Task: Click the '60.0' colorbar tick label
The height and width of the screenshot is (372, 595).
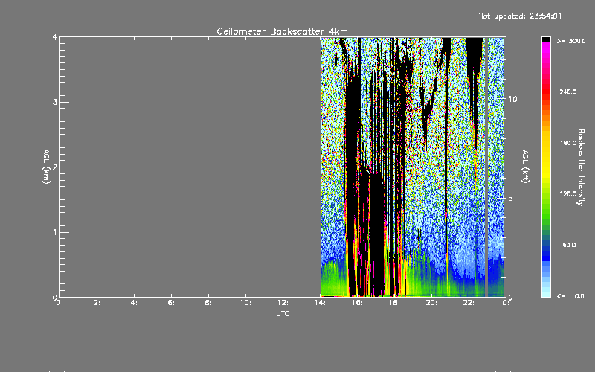Action: click(569, 245)
